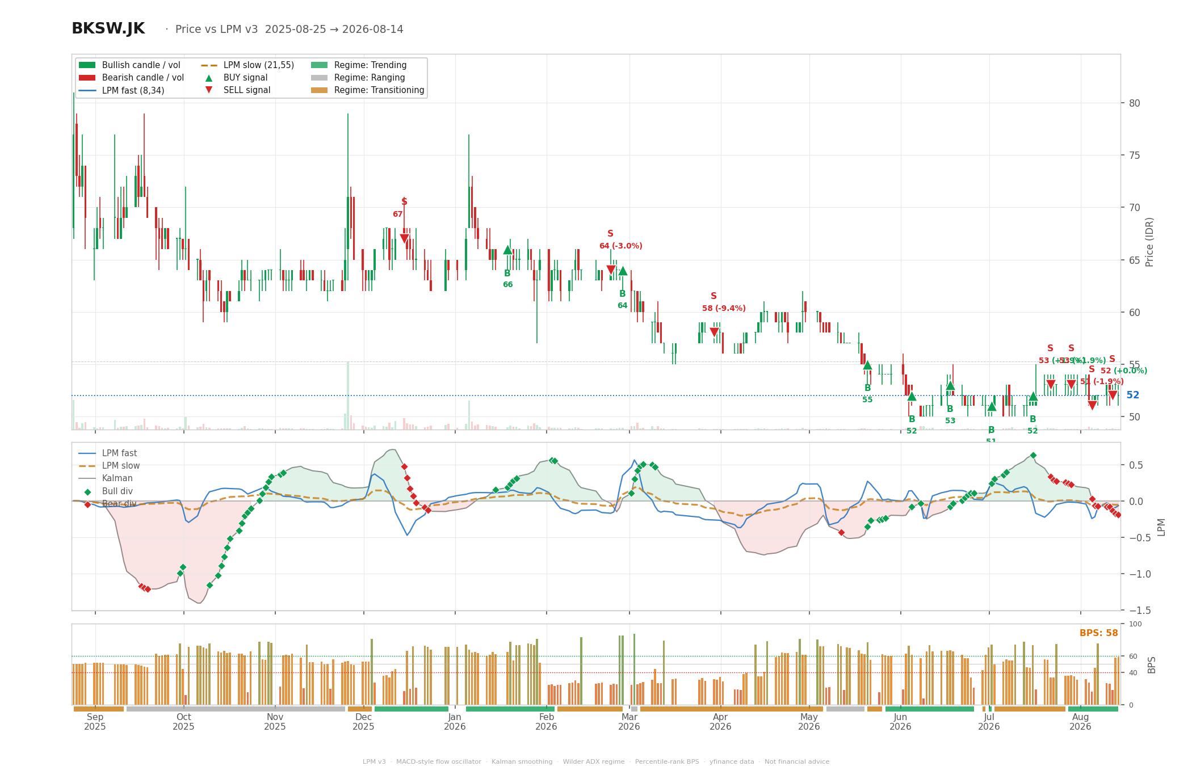The width and height of the screenshot is (1192, 766).
Task: Click sell triangle under 64 (-3.0%)
Action: 611,270
